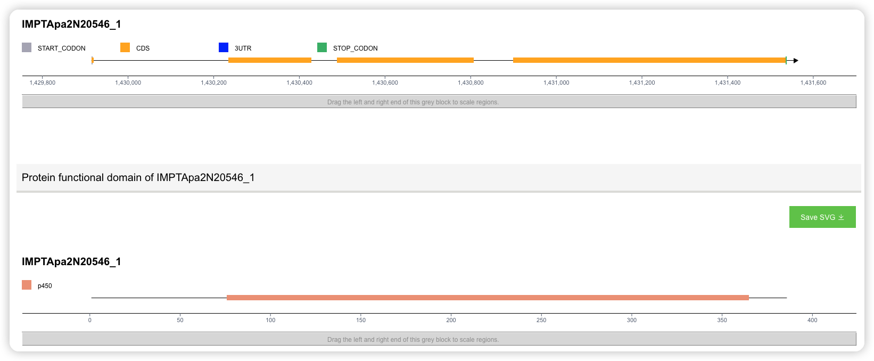This screenshot has width=874, height=361.
Task: Click the small first CDS exon at gene start
Action: [x=93, y=60]
